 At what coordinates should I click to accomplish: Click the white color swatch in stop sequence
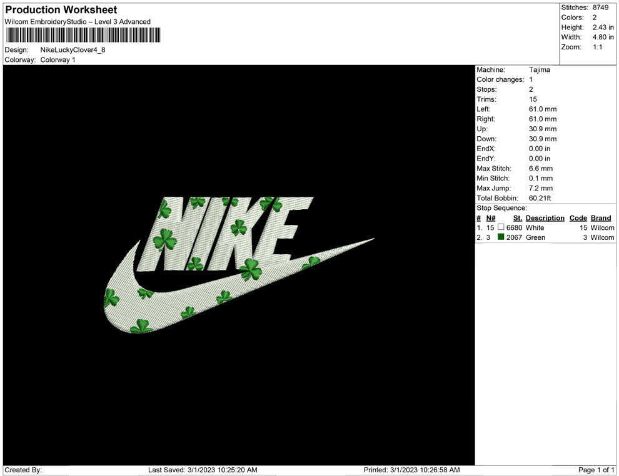click(501, 228)
